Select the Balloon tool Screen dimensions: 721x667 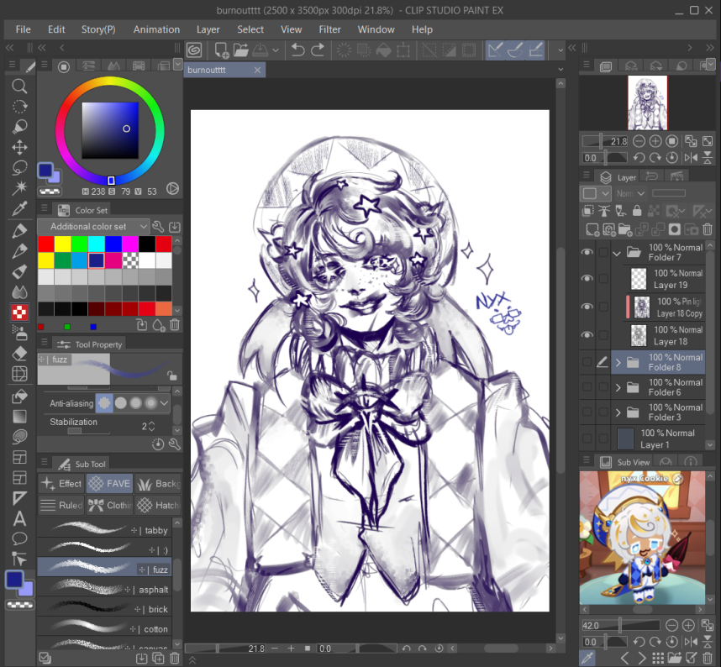19,538
